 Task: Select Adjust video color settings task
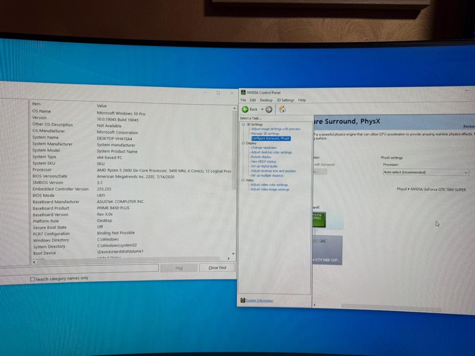click(x=269, y=185)
